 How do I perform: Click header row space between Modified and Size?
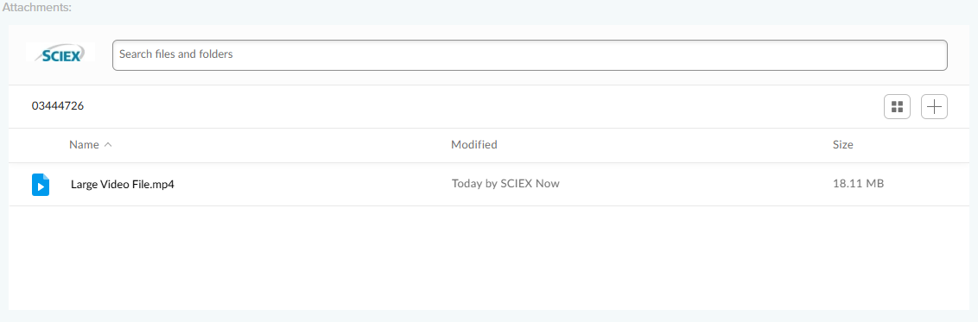click(664, 144)
